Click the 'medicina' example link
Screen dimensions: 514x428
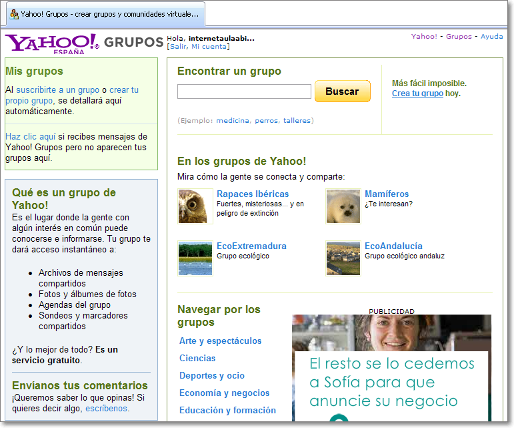coord(233,121)
